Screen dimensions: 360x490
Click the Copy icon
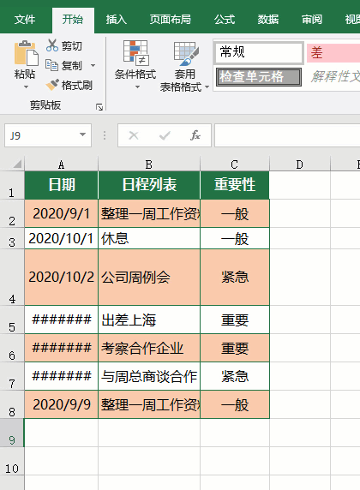(51, 65)
